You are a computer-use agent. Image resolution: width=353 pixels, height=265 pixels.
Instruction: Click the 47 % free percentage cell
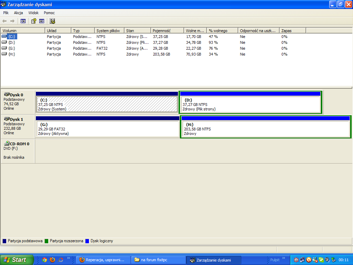click(x=213, y=37)
